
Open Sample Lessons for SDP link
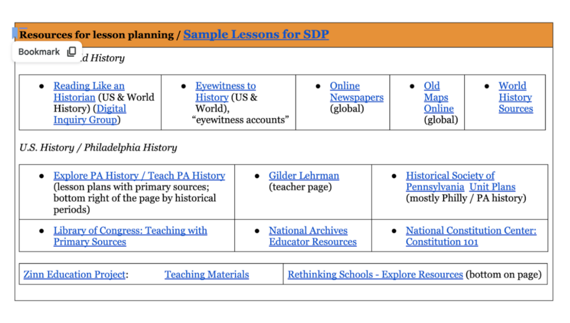click(x=256, y=35)
